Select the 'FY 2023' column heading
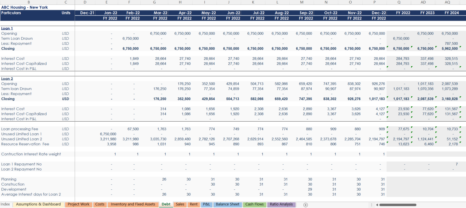This screenshot has height=208, width=466. [427, 13]
